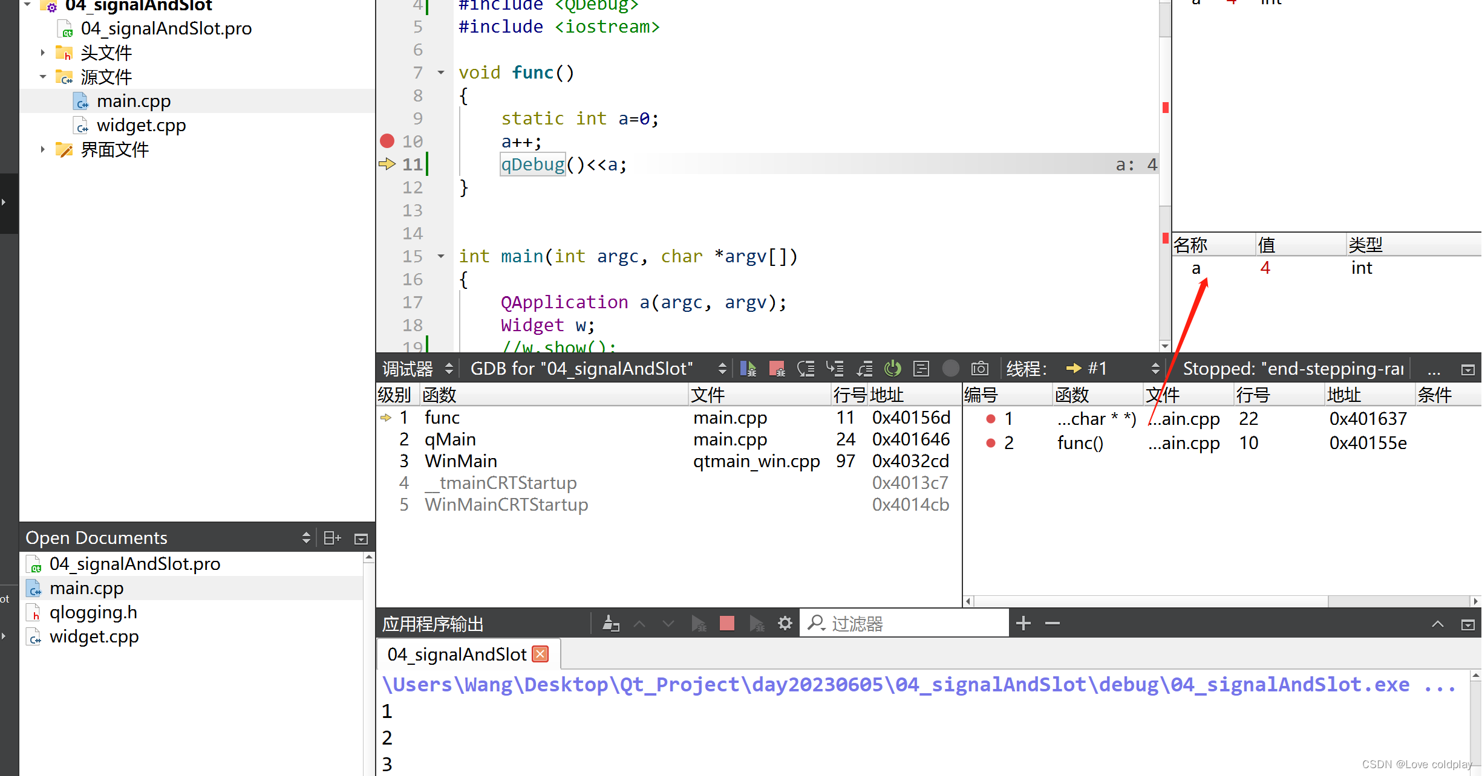Click the screenshot/snapshot capture icon

(980, 369)
